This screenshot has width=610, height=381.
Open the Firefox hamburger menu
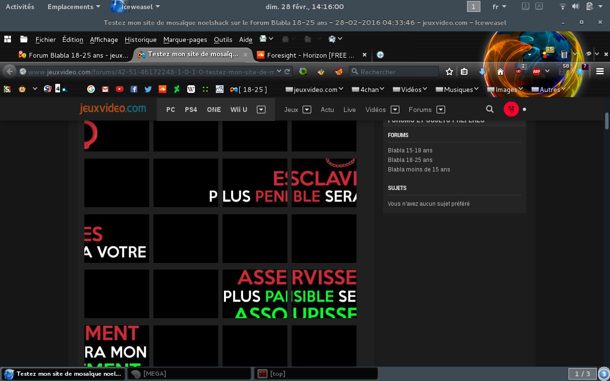pos(600,71)
